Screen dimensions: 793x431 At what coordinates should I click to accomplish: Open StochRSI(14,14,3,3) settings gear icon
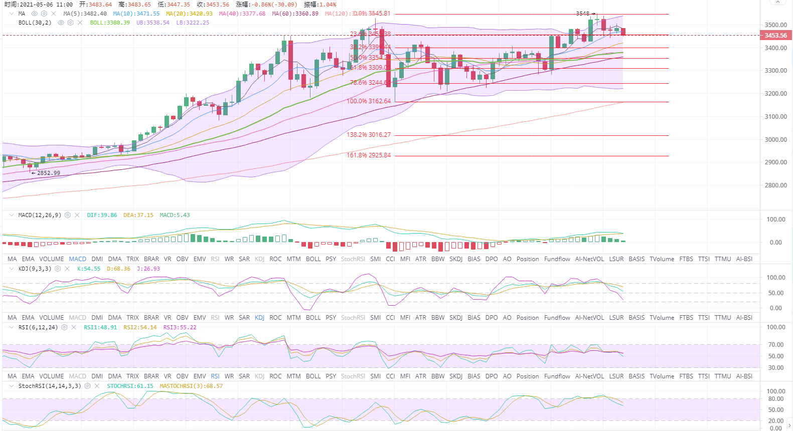point(87,386)
